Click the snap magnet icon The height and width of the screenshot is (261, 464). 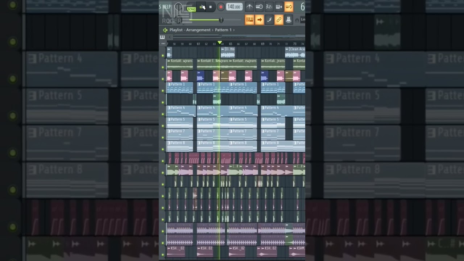[x=297, y=20]
